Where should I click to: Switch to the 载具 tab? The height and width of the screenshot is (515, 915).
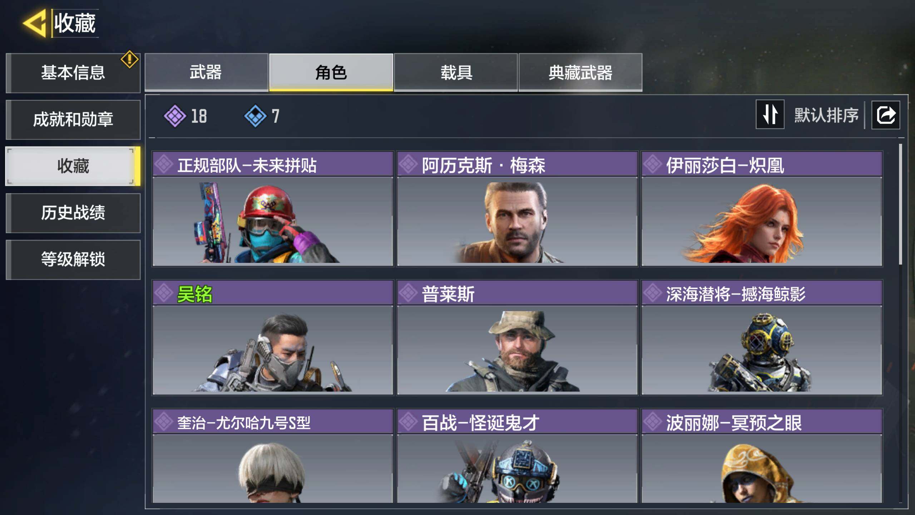coord(456,73)
